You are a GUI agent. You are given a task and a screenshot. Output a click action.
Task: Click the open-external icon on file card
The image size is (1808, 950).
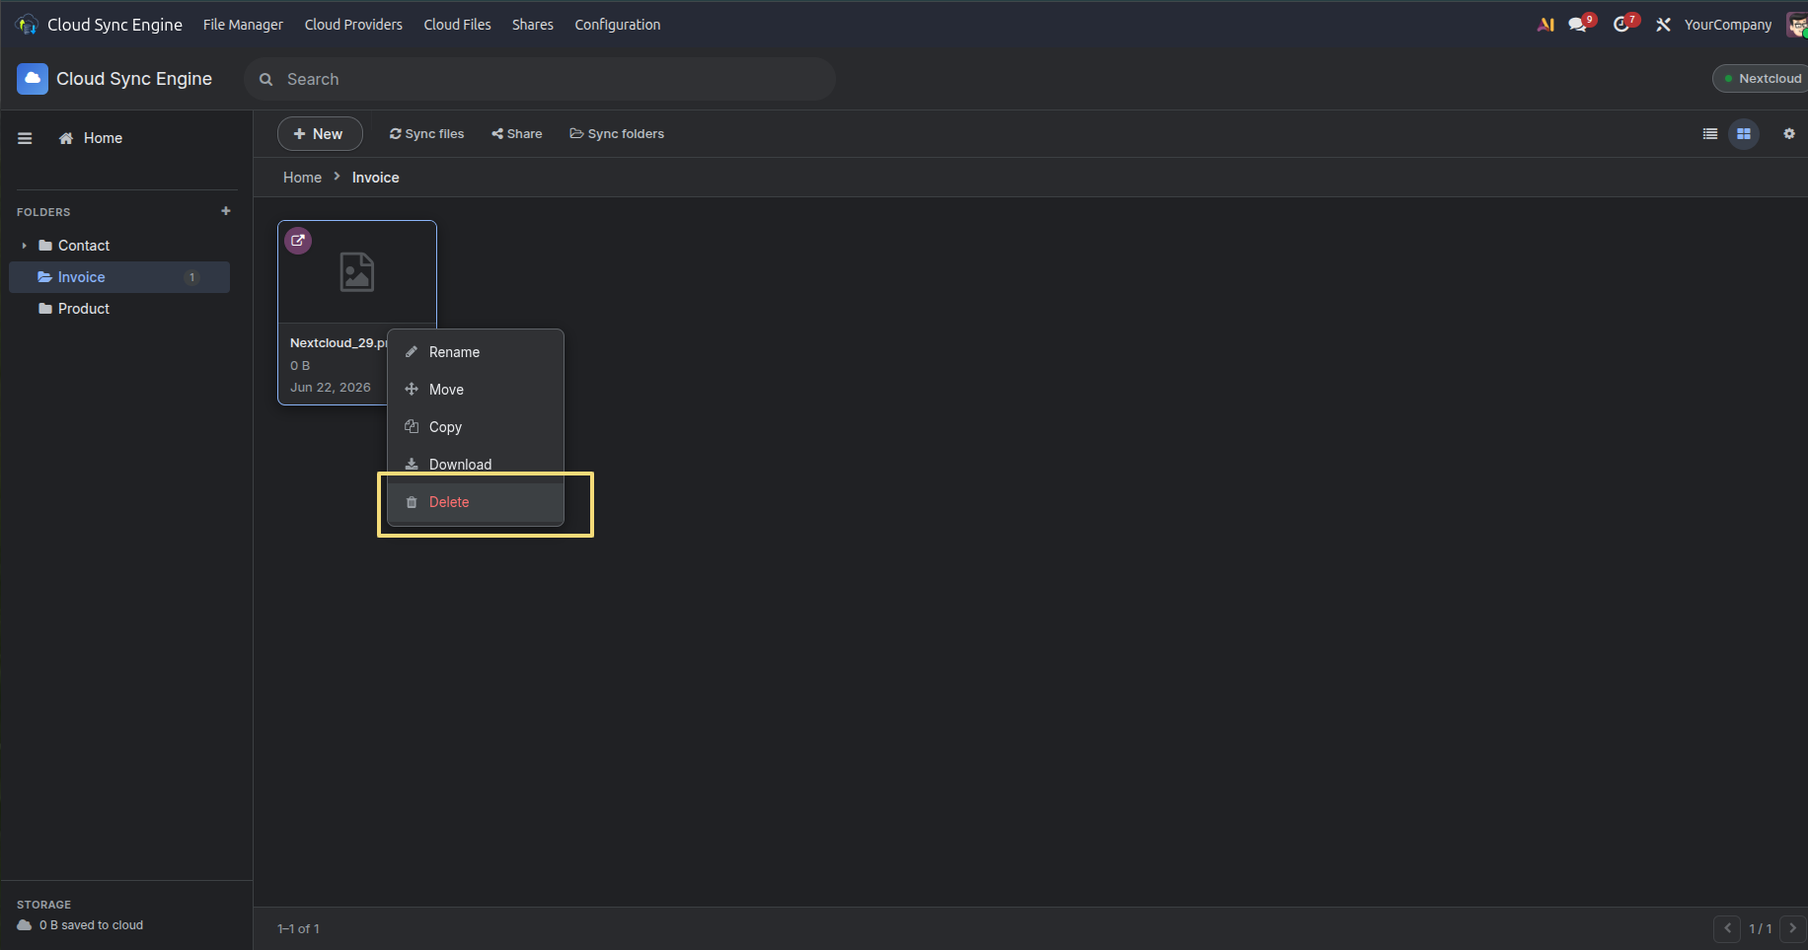298,241
